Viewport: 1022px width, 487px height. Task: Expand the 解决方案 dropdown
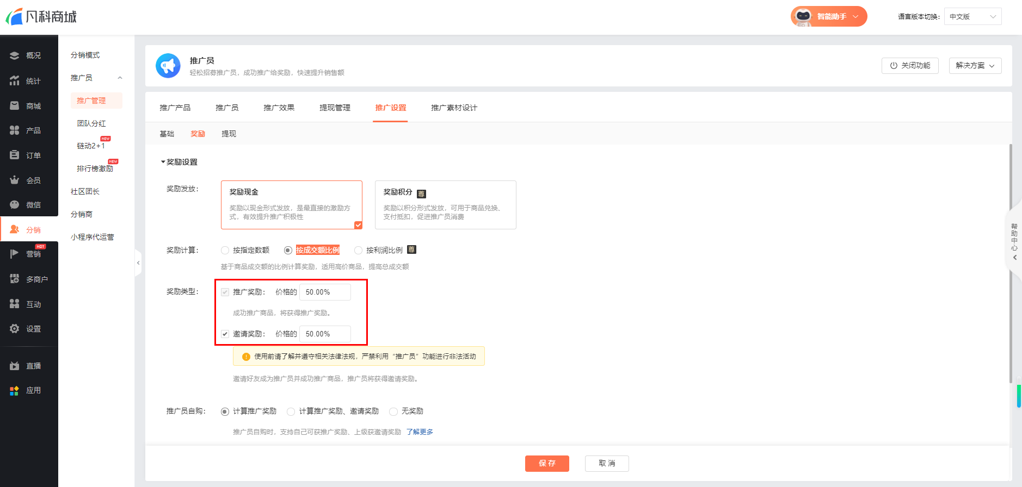coord(975,65)
